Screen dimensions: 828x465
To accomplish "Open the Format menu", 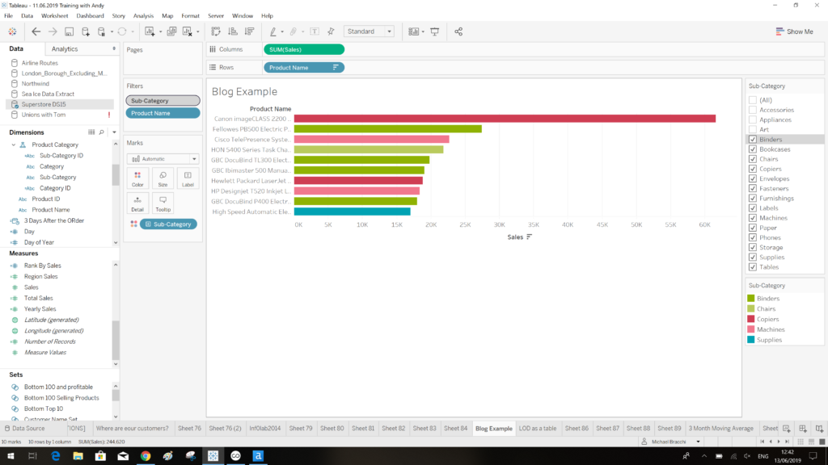I will pos(190,16).
